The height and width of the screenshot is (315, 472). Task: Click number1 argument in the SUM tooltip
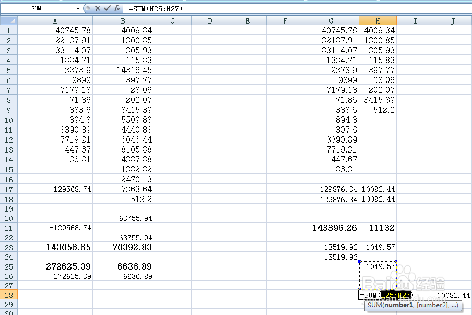tap(398, 305)
